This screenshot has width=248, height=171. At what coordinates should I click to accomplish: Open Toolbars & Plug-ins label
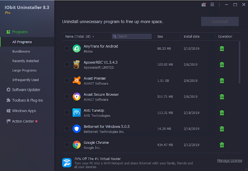click(x=28, y=100)
